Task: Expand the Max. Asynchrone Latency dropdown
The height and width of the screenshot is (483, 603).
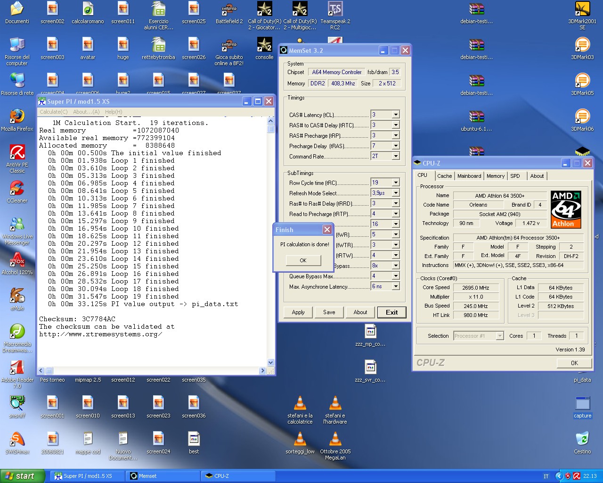Action: point(396,286)
